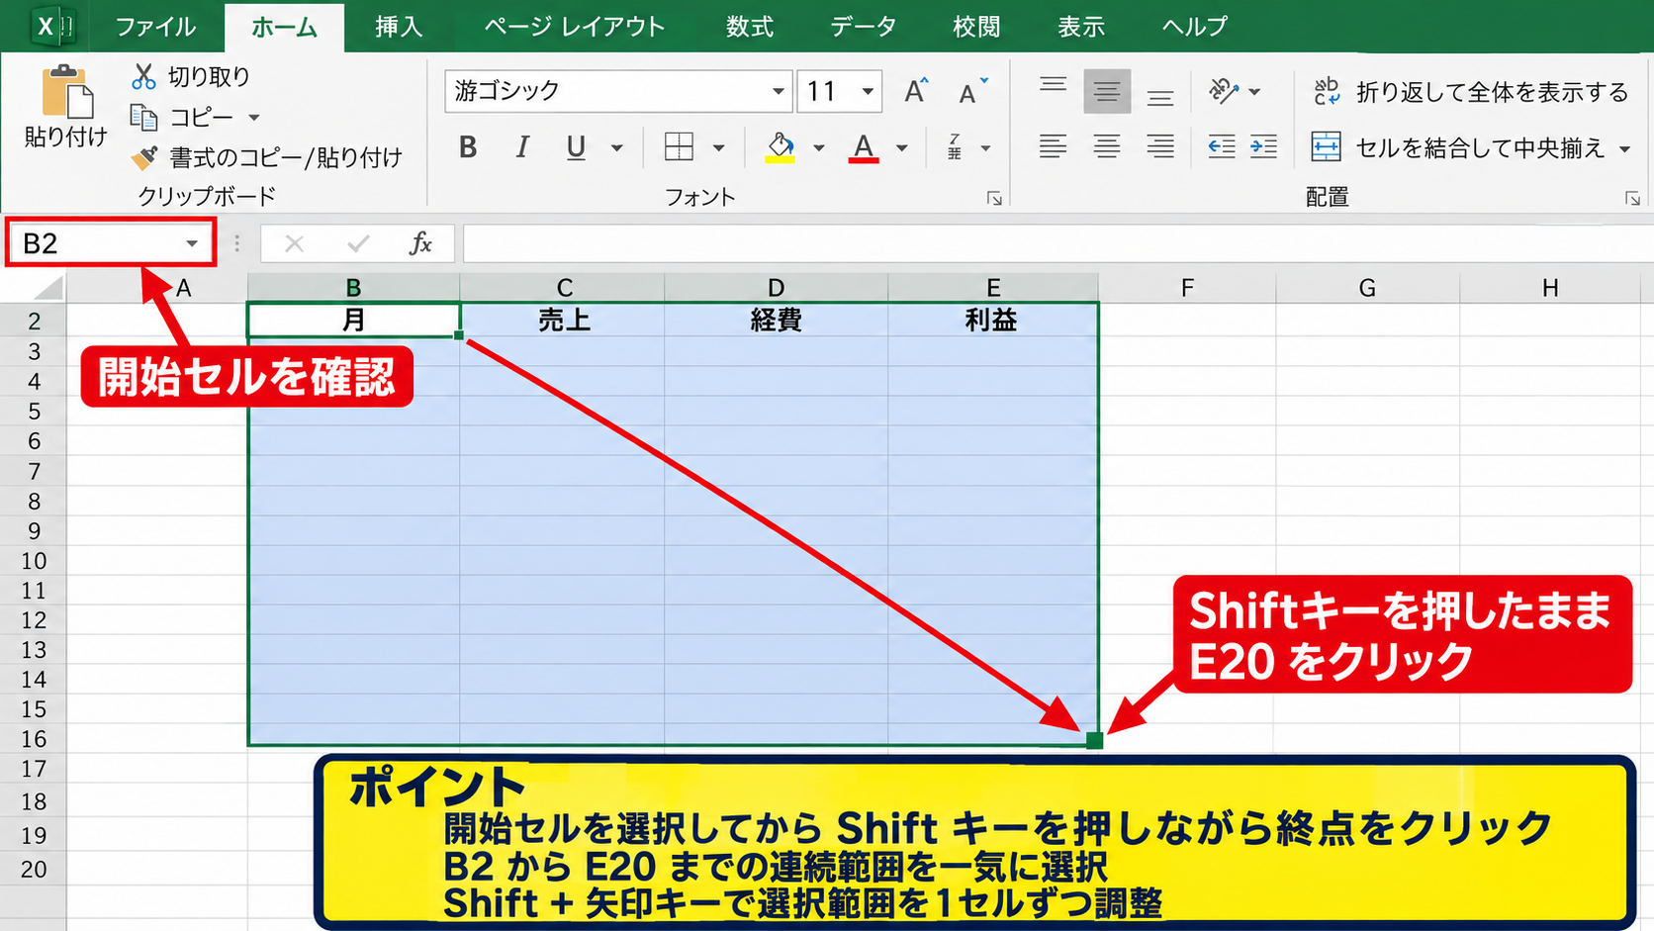Open the font name dropdown 游ゴシック
The height and width of the screenshot is (931, 1654).
click(x=779, y=91)
